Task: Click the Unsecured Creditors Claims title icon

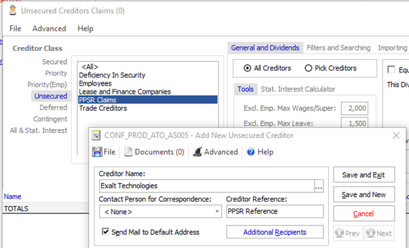Action: [12, 10]
